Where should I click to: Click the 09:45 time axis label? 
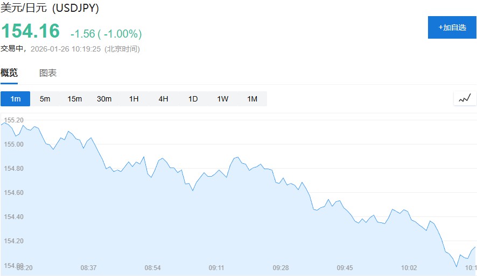pyautogui.click(x=345, y=267)
